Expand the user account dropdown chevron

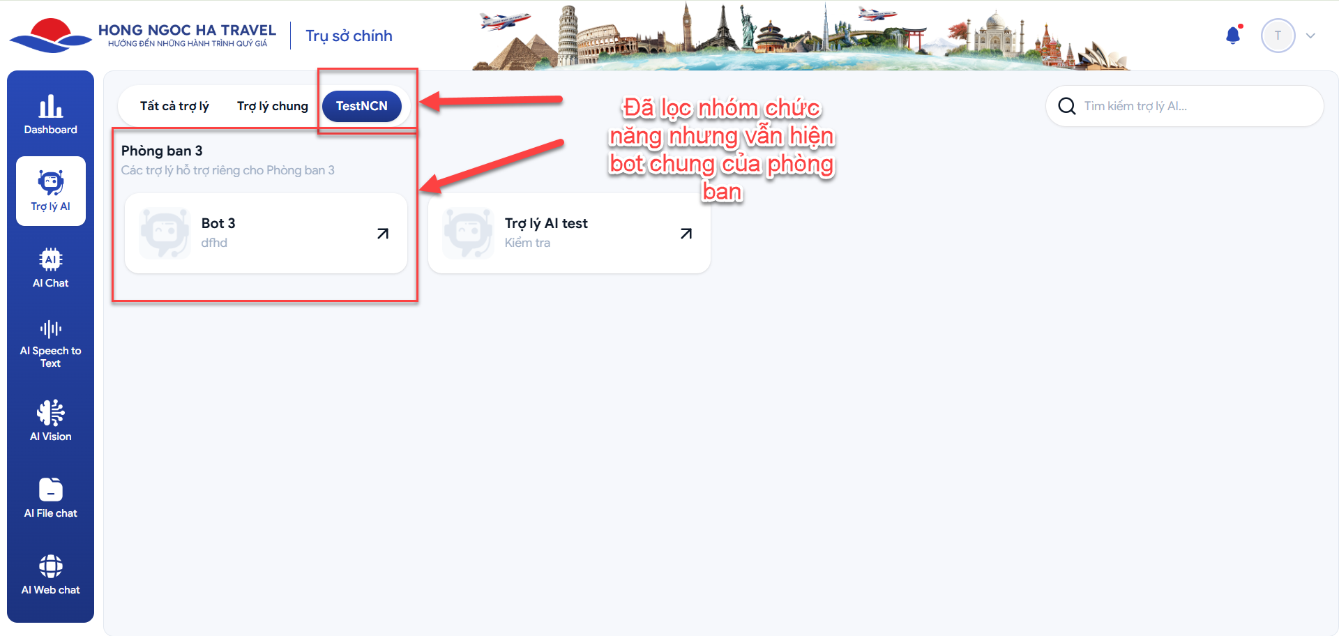(x=1310, y=36)
